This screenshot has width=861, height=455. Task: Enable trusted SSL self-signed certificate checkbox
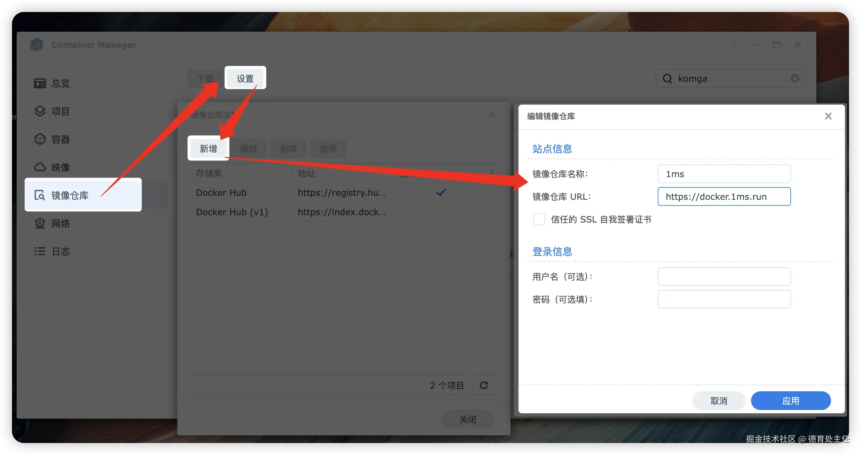(x=539, y=219)
